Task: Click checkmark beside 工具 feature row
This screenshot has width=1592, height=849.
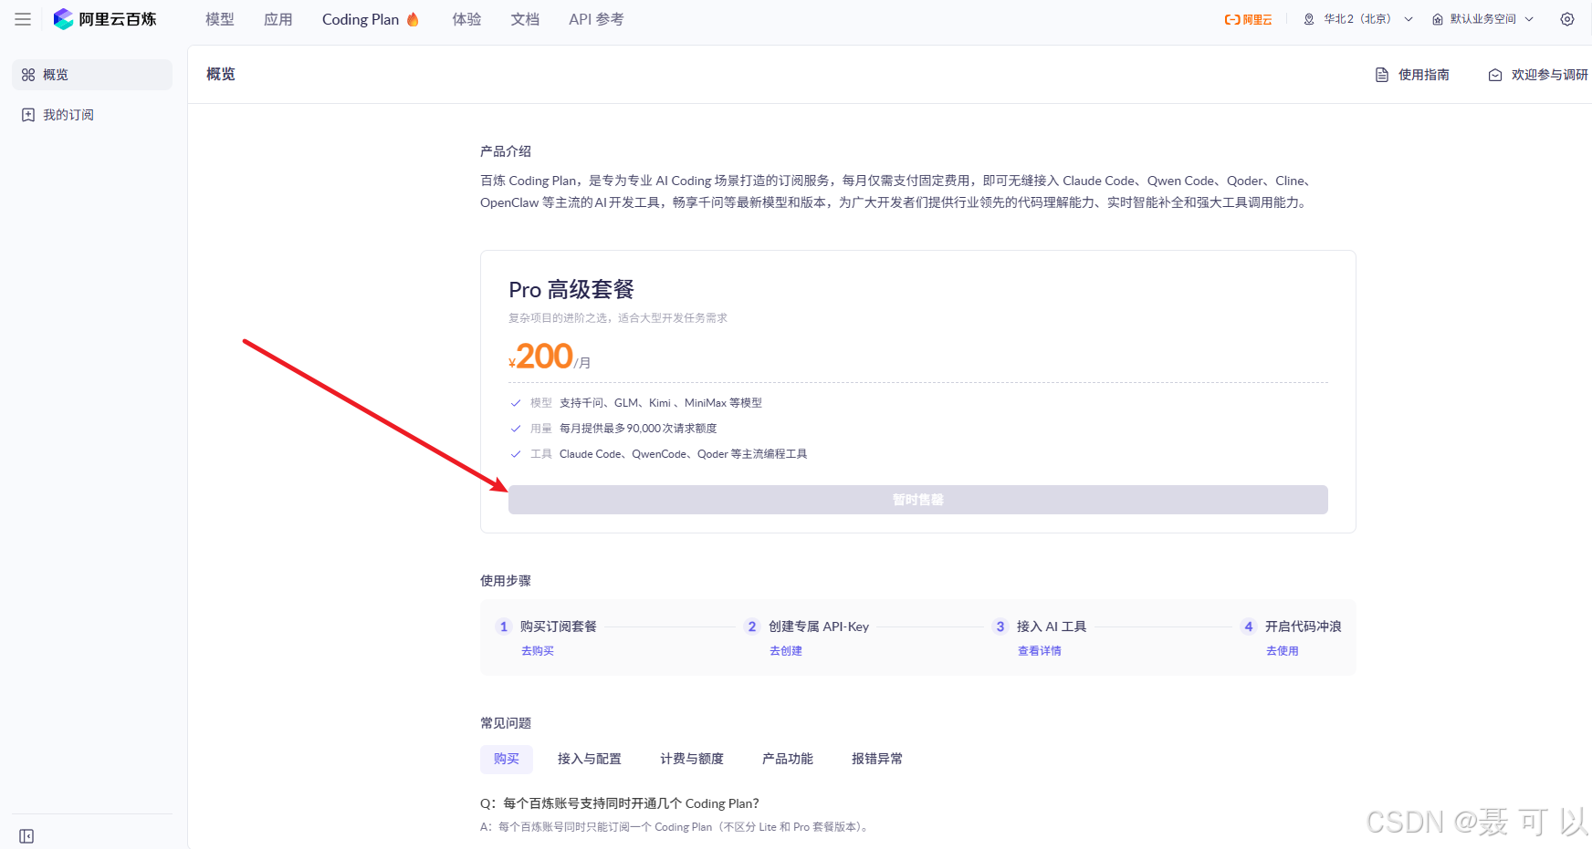Action: (516, 454)
